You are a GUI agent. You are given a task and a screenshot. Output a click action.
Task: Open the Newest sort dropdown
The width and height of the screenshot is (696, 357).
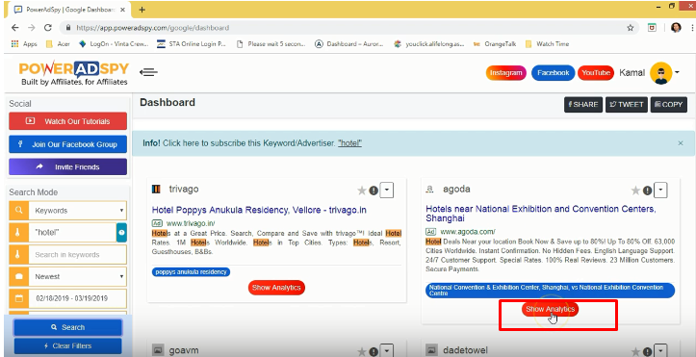tap(78, 276)
